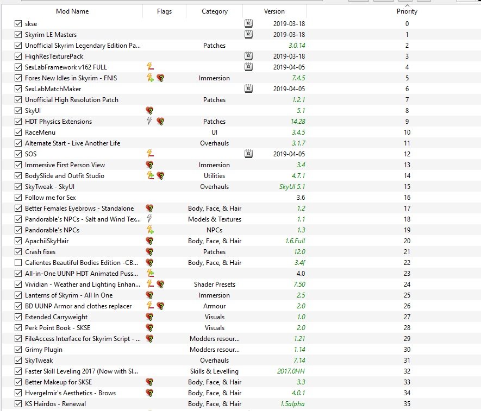Sort by the Version column header
Screen dimensions: 481x411
click(274, 11)
